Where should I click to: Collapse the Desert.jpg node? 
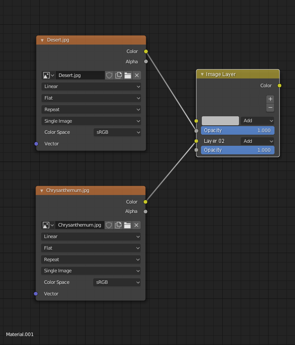point(42,40)
